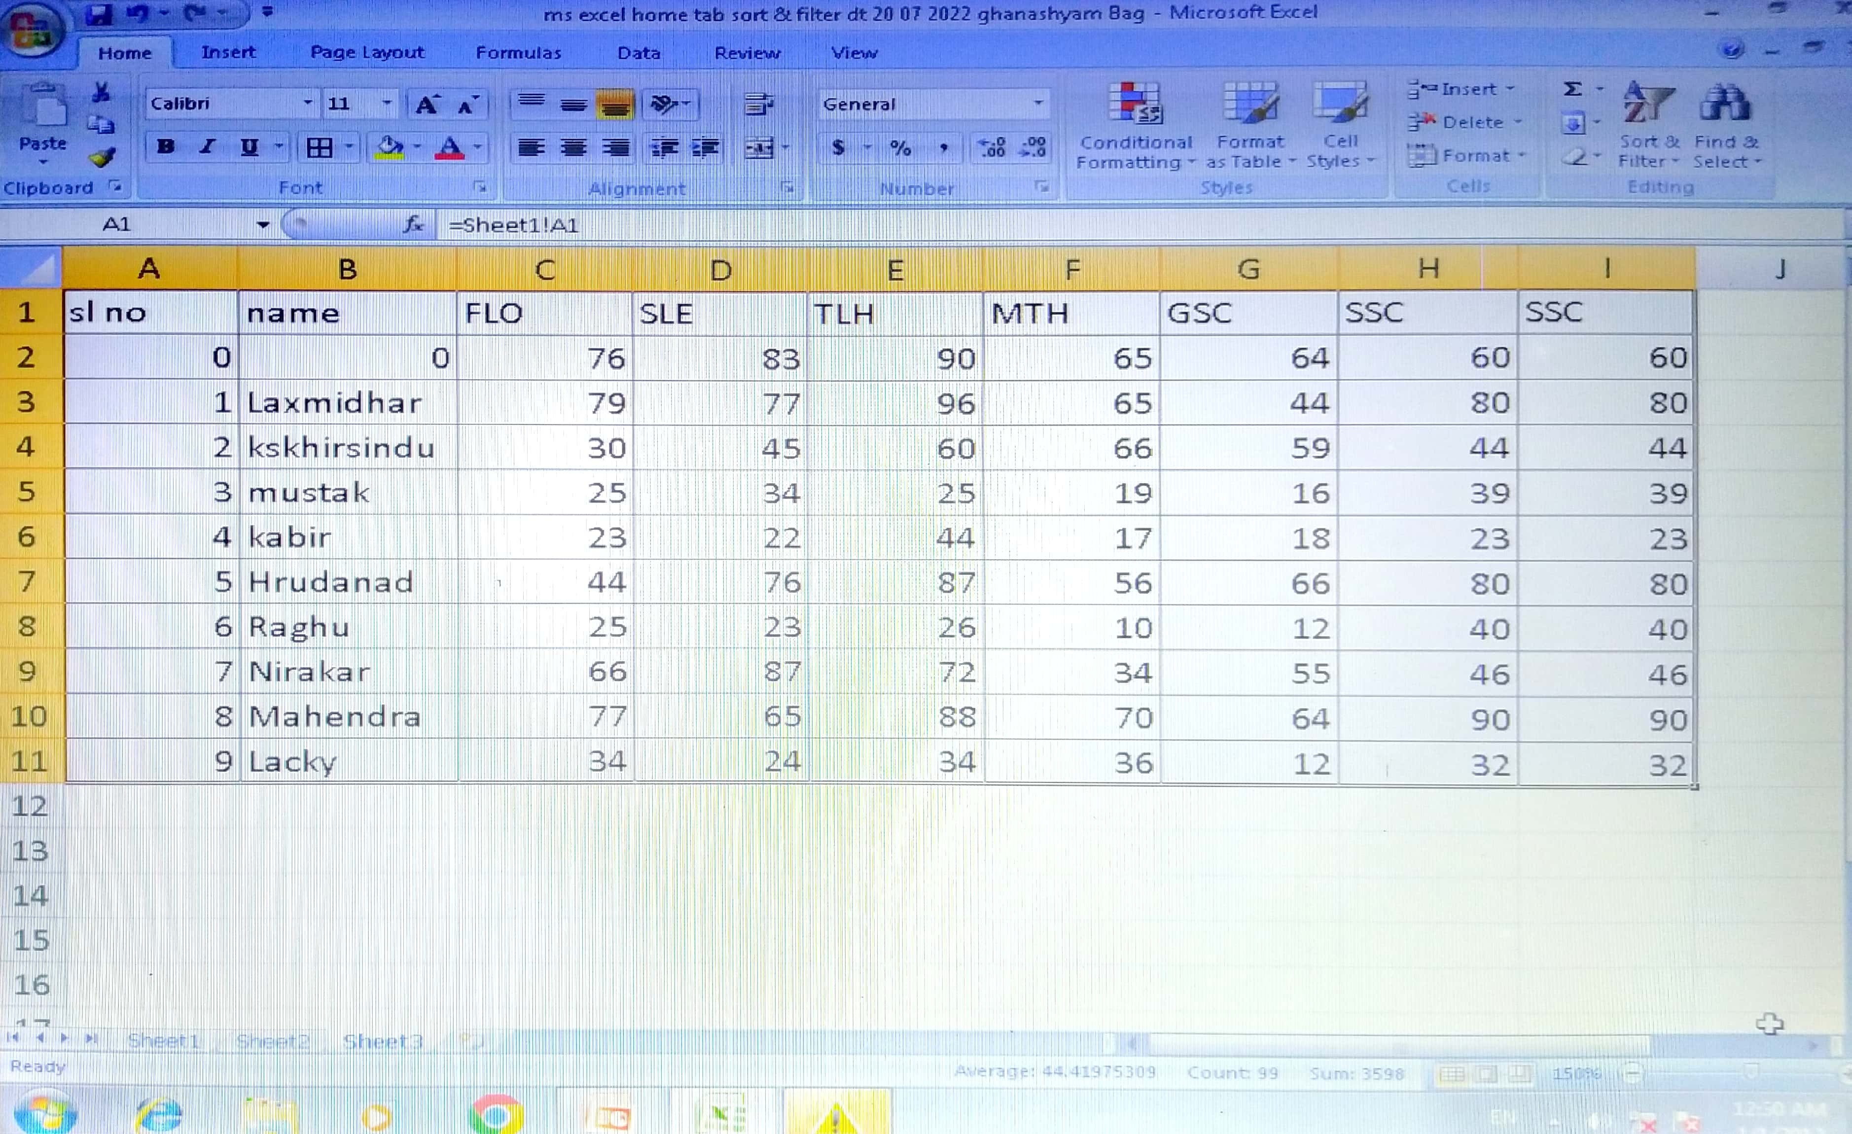Click the Cut scissors icon
Image resolution: width=1852 pixels, height=1134 pixels.
tap(101, 92)
